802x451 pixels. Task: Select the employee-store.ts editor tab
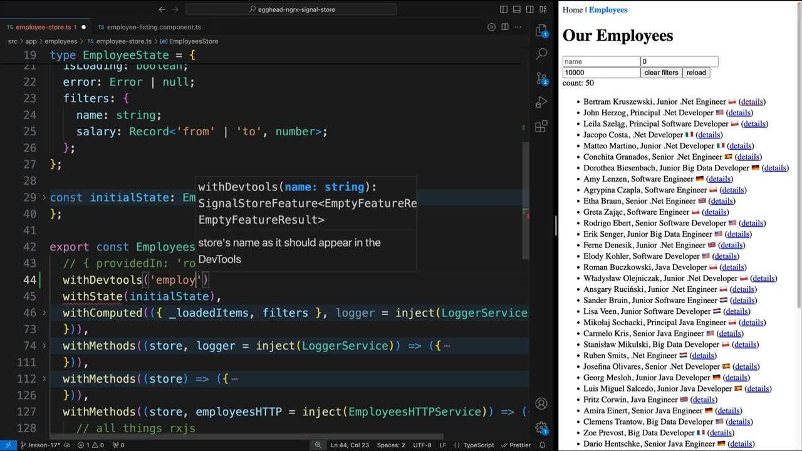point(43,27)
